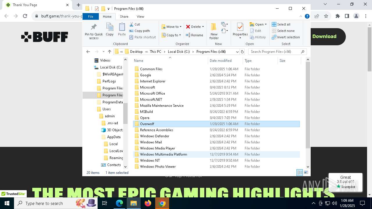Select the Thank You Page tab
The width and height of the screenshot is (372, 209).
point(37,5)
